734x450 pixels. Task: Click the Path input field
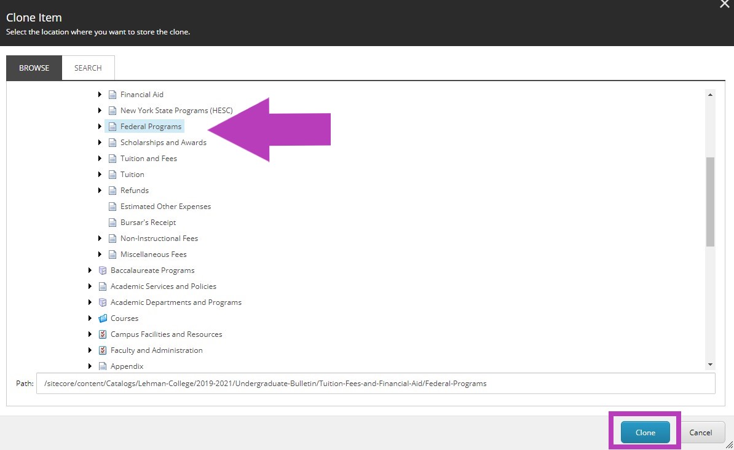pyautogui.click(x=376, y=384)
